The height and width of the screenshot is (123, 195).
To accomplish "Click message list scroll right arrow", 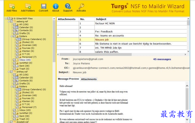I will (x=185, y=55).
